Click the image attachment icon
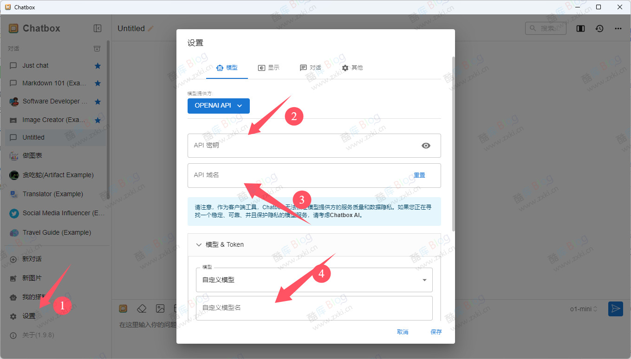The height and width of the screenshot is (359, 631). click(x=160, y=308)
